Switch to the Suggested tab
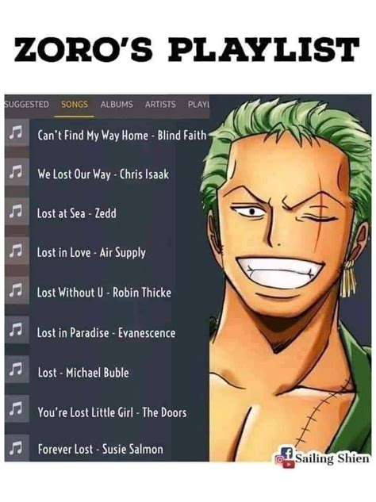Screen dimensions: 376x502 click(x=27, y=105)
